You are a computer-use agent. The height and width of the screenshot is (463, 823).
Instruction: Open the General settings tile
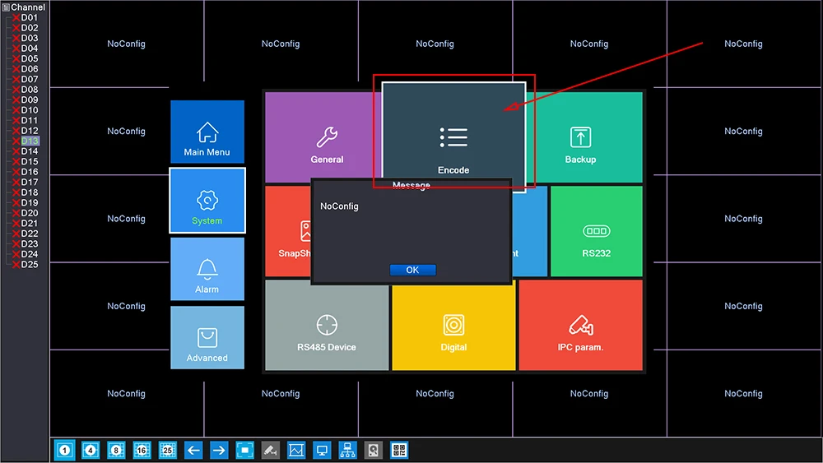[x=323, y=137]
